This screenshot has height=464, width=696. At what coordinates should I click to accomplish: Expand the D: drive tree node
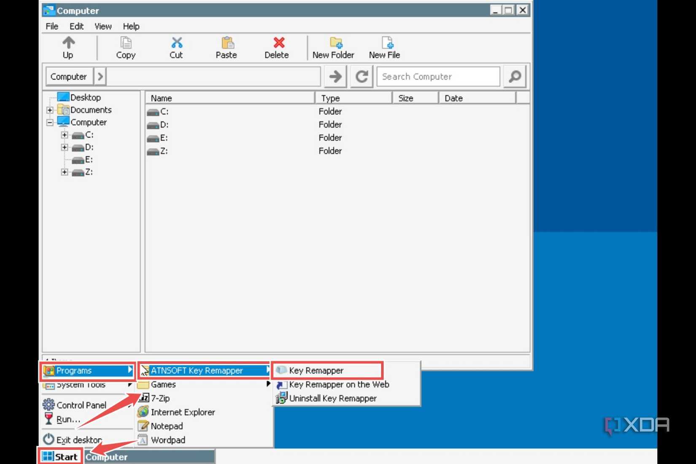pyautogui.click(x=64, y=147)
